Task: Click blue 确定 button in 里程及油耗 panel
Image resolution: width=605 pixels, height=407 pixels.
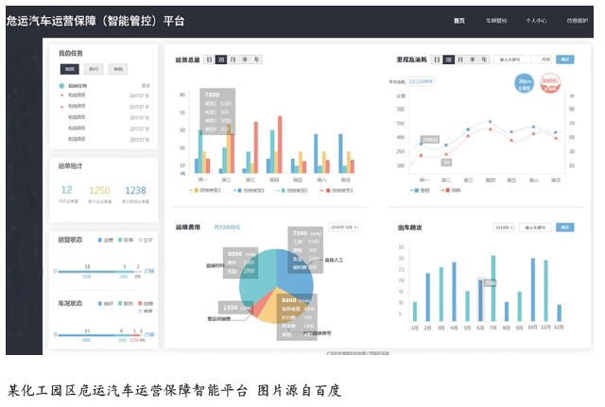Action: pos(566,59)
